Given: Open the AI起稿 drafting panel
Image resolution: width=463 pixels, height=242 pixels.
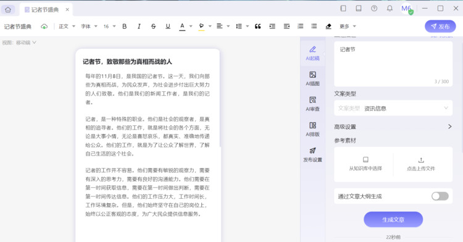Looking at the screenshot, I should coord(313,53).
